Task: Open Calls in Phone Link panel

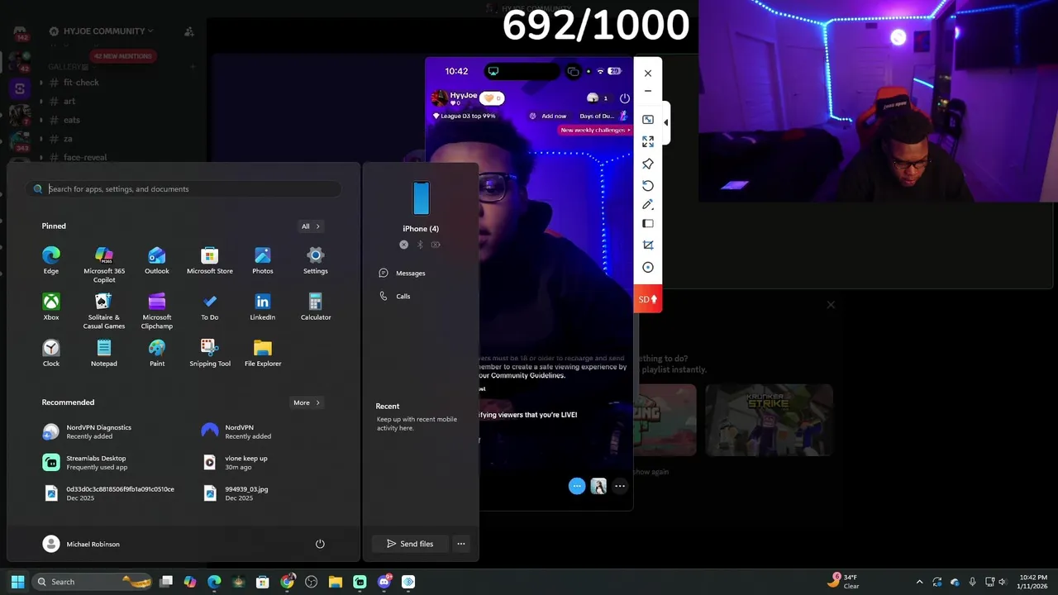Action: coord(395,297)
